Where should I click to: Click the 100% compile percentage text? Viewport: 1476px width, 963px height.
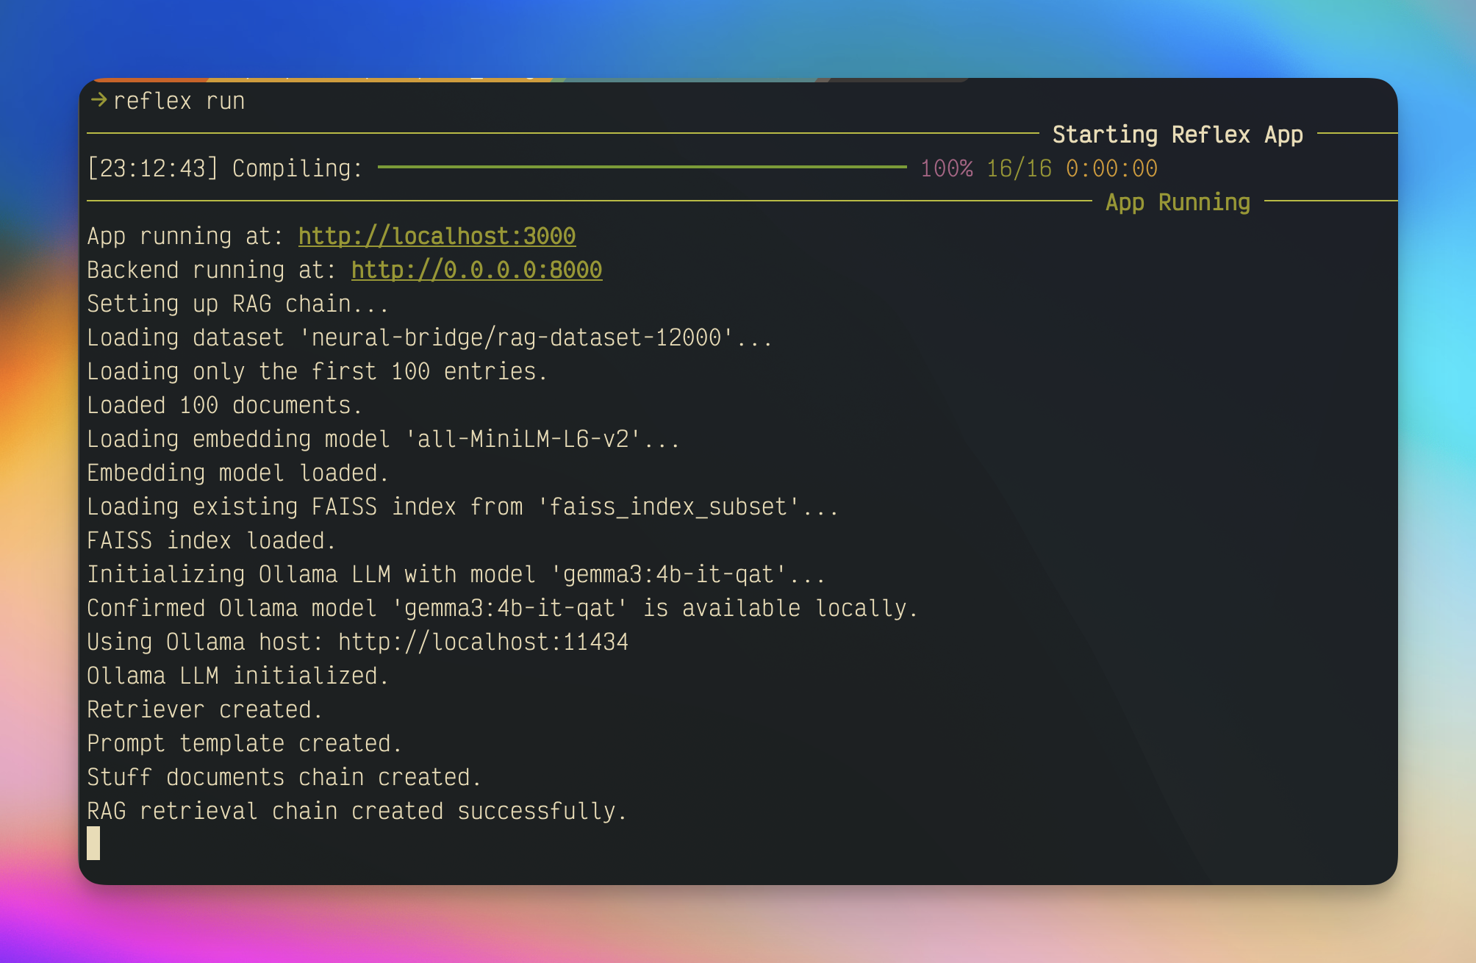[946, 168]
